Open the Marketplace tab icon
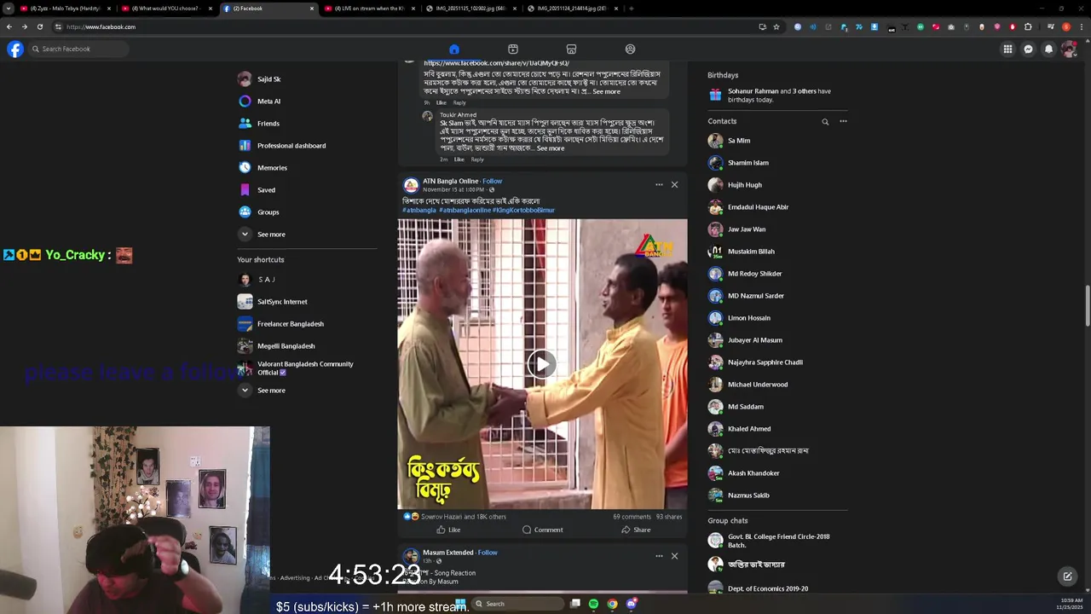 (x=572, y=49)
